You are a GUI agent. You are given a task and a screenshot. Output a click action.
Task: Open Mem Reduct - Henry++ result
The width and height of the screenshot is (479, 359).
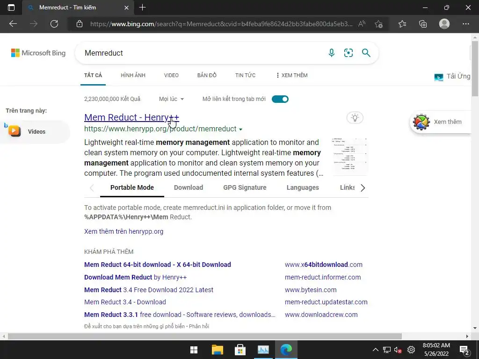pyautogui.click(x=131, y=117)
